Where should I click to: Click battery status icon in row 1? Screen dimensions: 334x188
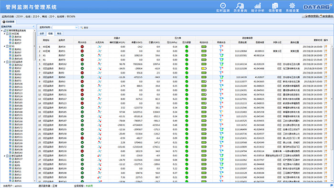tap(204, 47)
